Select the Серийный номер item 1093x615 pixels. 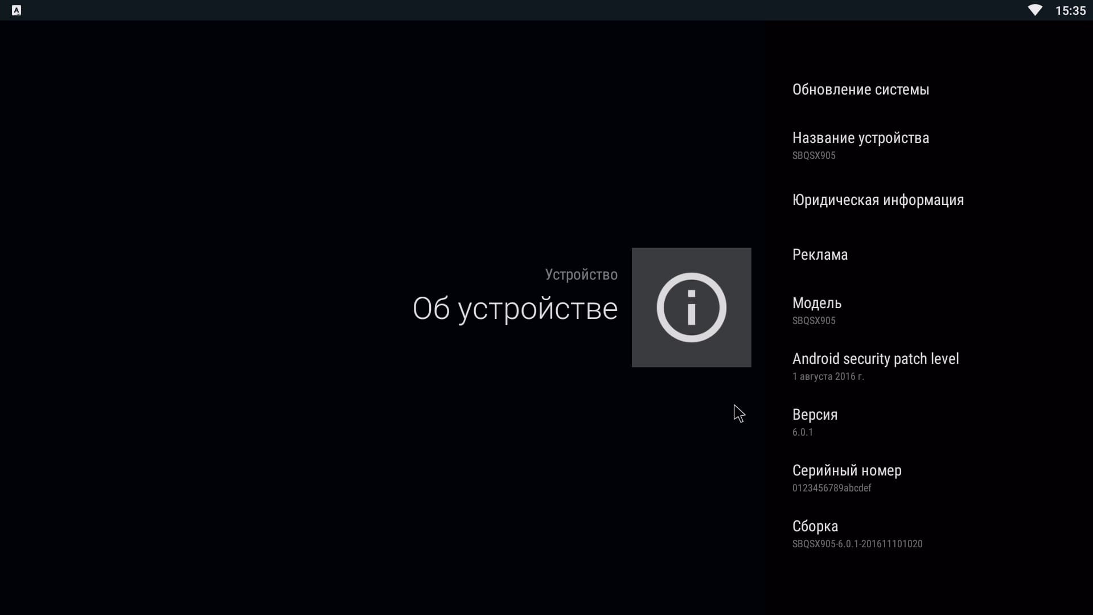pyautogui.click(x=847, y=470)
